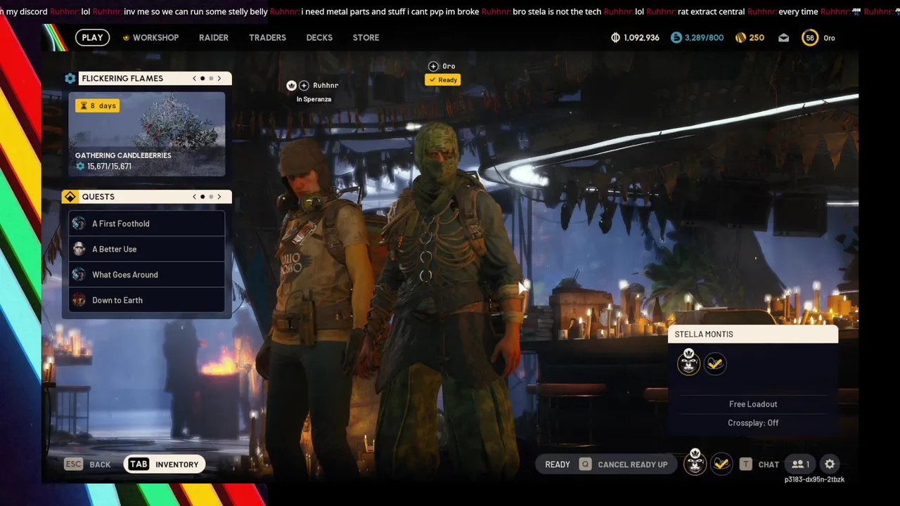This screenshot has width=900, height=506.
Task: Select first Flickering Flames page dot
Action: point(202,78)
